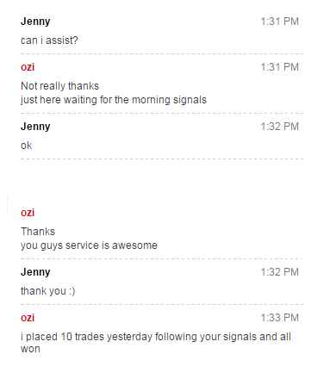Viewport: 324px width, 379px height.
Task: Click the 'thank you :)' message
Action: pyautogui.click(x=48, y=291)
